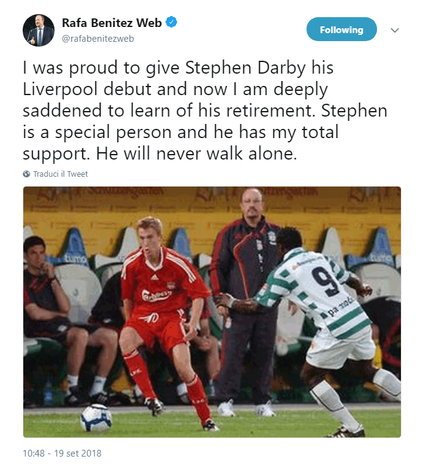The width and height of the screenshot is (423, 467).
Task: Click the phrase He will never walk alone
Action: pos(197,153)
